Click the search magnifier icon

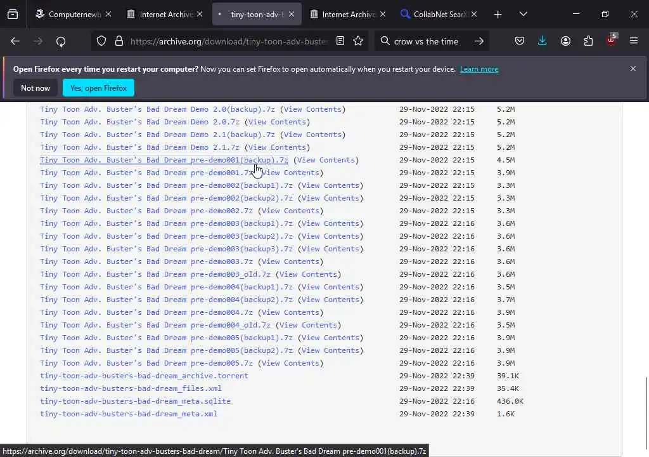coord(385,41)
